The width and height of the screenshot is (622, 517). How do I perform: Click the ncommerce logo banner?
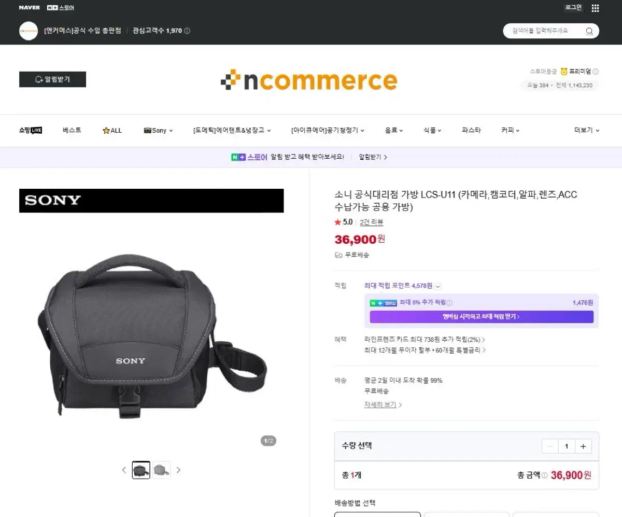[x=309, y=80]
